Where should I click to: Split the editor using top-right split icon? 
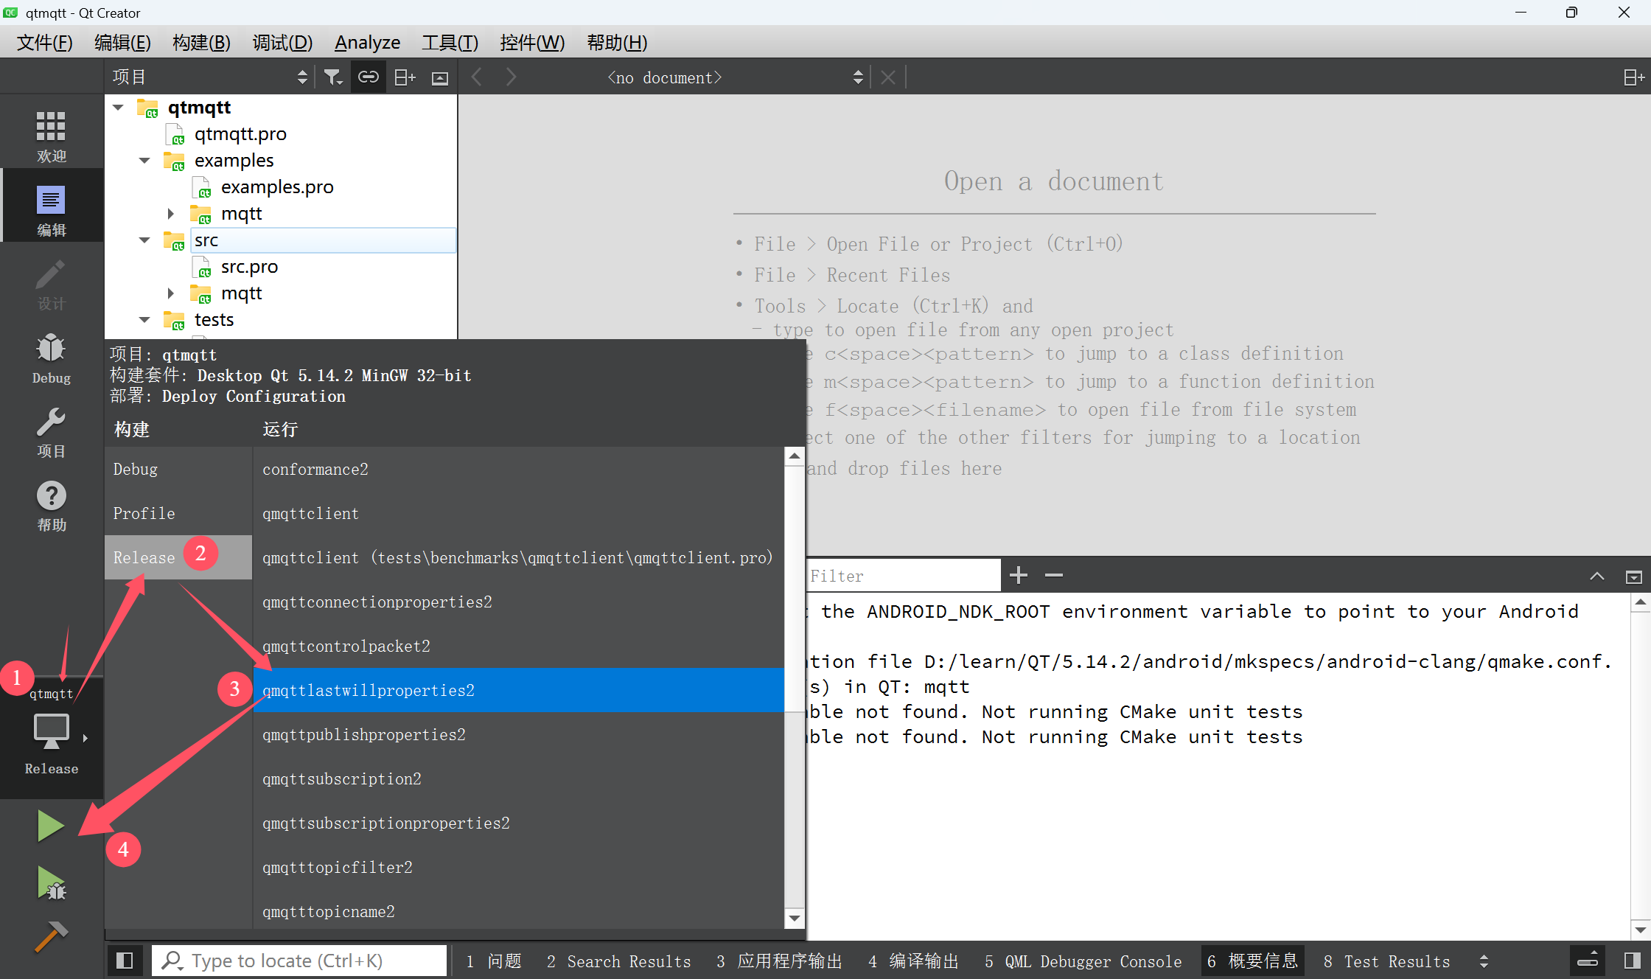[1633, 77]
